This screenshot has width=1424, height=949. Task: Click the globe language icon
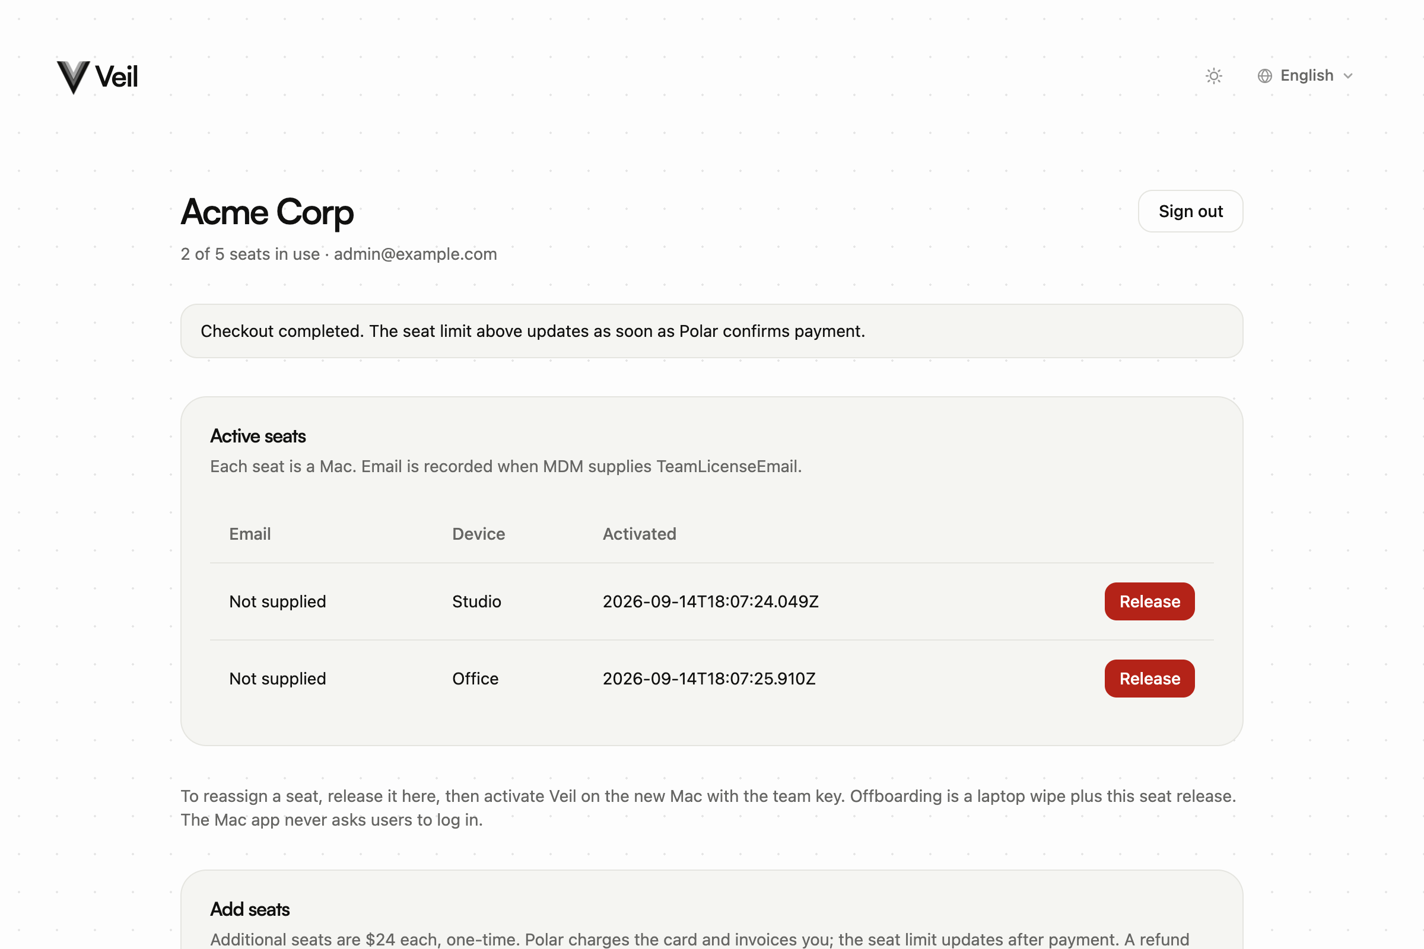tap(1264, 76)
